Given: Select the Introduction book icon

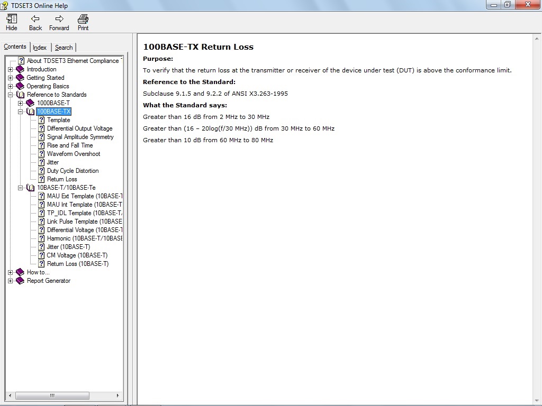Looking at the screenshot, I should click(20, 69).
